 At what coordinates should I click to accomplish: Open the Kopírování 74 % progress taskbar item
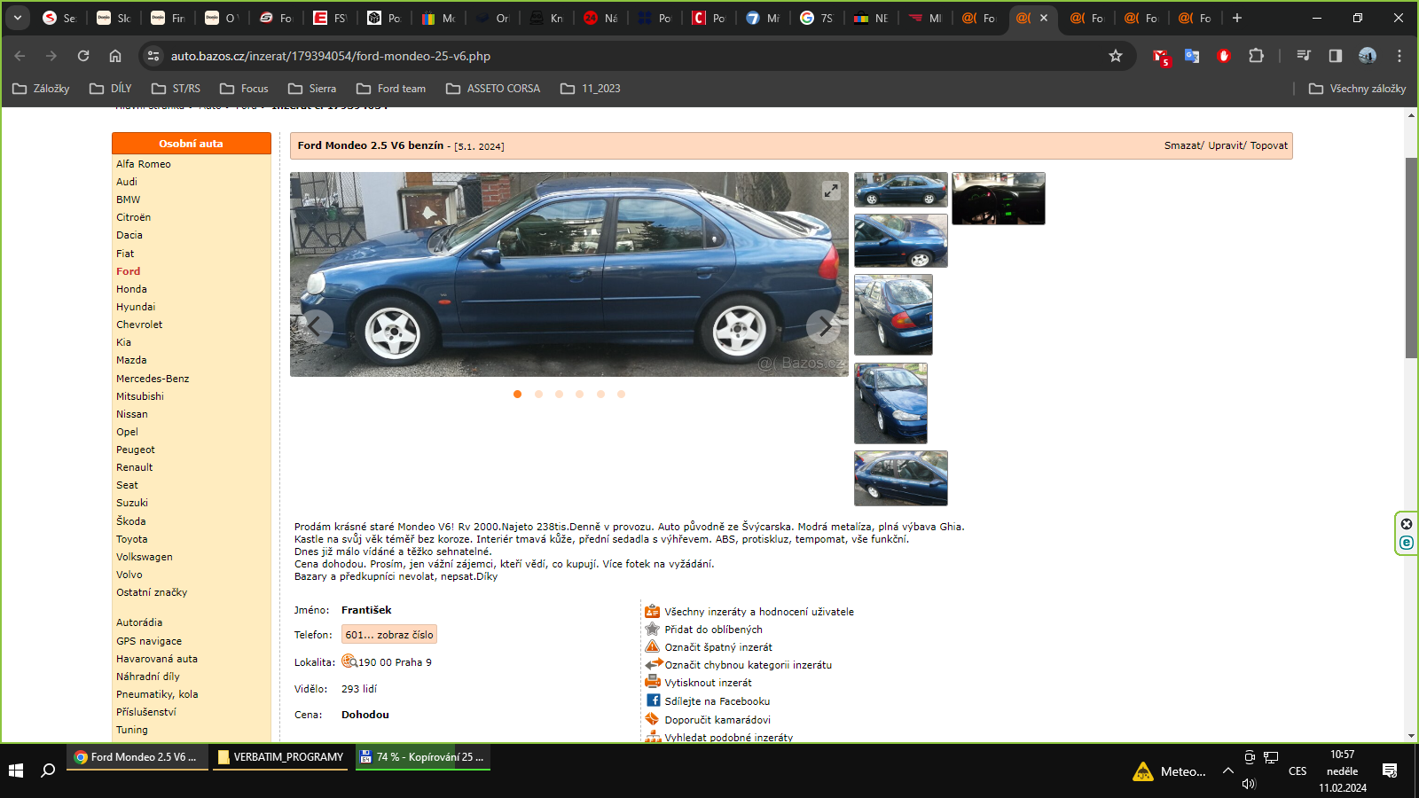coord(423,757)
